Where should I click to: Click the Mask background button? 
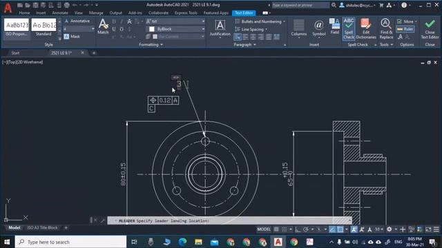click(72, 37)
